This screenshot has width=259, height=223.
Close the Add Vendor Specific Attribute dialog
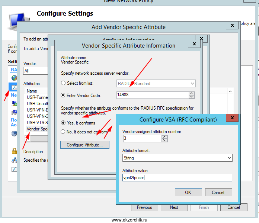tap(232, 26)
